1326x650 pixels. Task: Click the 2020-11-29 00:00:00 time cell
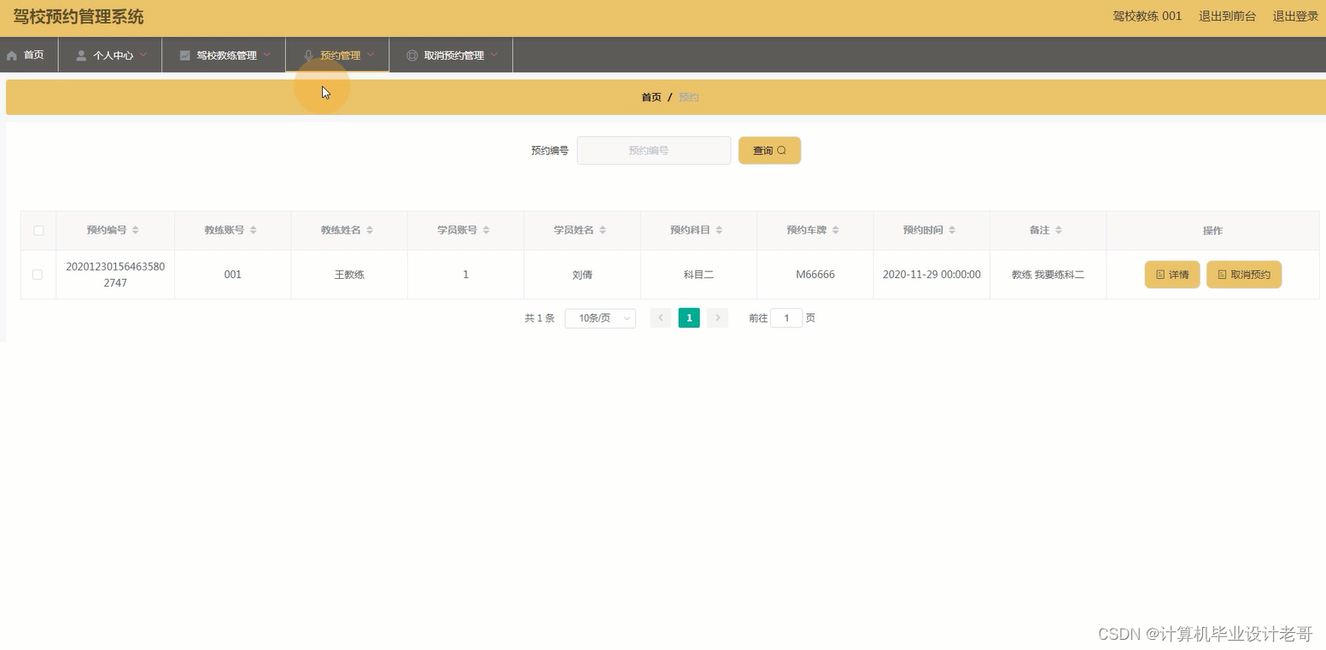point(932,275)
